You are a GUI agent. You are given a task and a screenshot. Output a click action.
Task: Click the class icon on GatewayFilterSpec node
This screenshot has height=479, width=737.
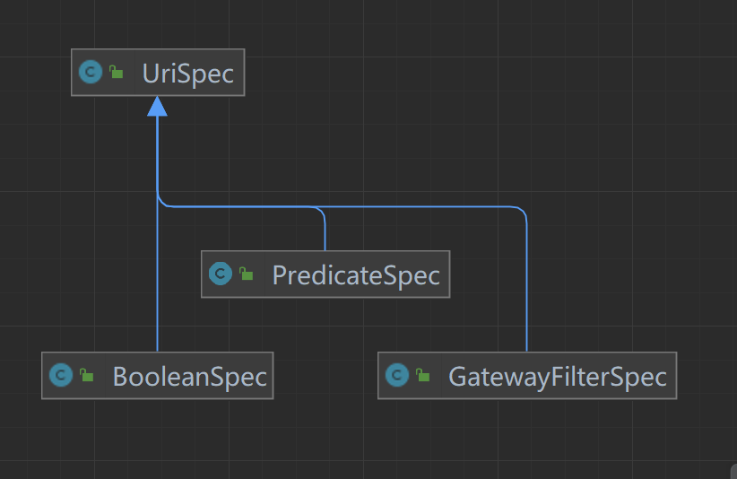coord(396,375)
